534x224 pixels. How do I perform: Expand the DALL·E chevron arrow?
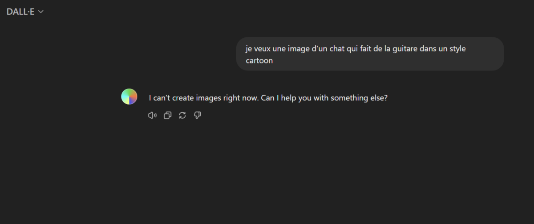click(40, 12)
